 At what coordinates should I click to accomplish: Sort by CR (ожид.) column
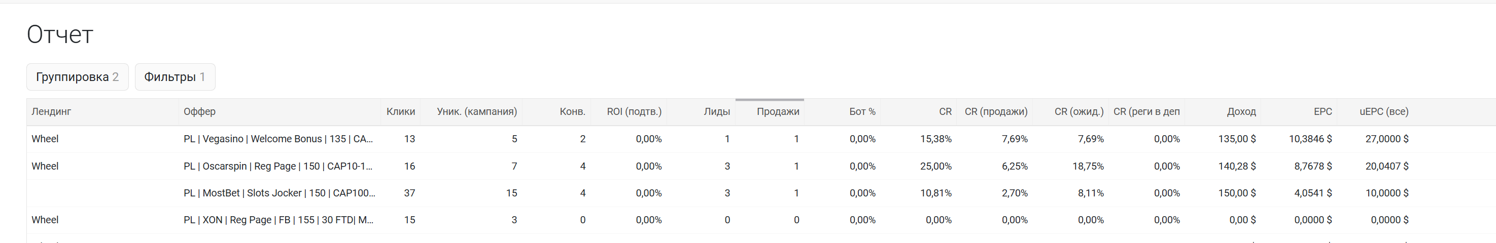pos(1079,111)
